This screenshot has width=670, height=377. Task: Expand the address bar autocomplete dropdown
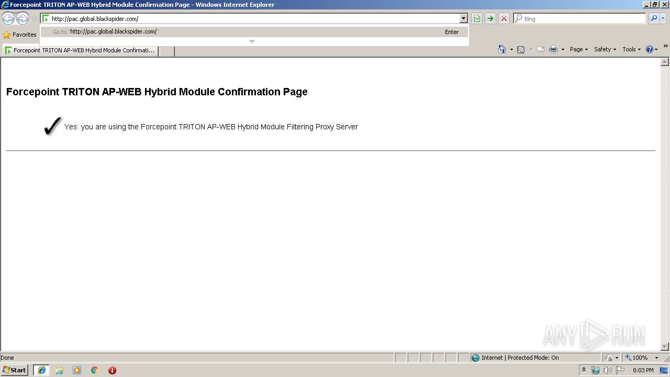[463, 19]
